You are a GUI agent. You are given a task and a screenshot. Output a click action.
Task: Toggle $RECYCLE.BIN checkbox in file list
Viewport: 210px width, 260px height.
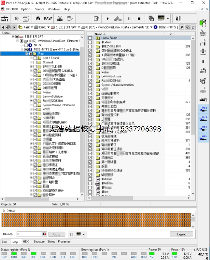(x=90, y=46)
